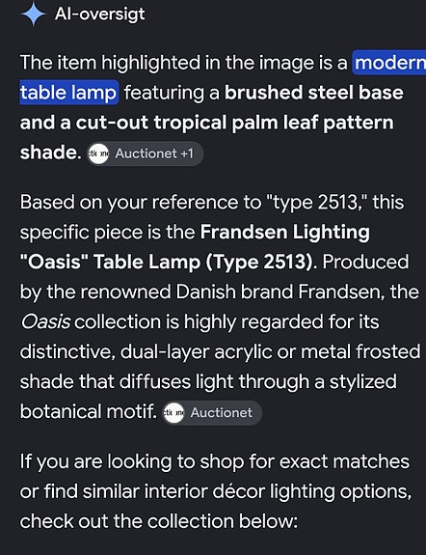Select the AI-oversigt heading
The height and width of the screenshot is (555, 426).
coord(99,14)
